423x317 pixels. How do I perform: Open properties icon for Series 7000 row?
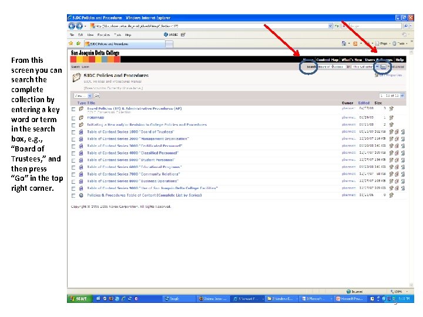click(391, 174)
